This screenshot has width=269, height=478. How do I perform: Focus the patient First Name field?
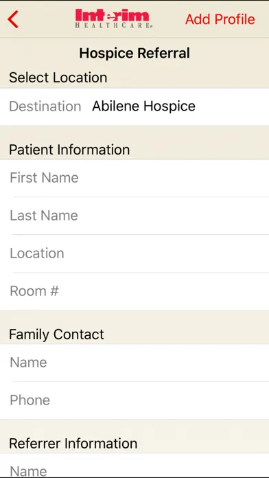click(134, 178)
